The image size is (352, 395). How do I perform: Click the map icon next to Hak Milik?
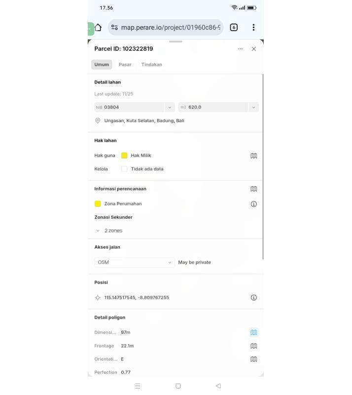click(x=253, y=156)
